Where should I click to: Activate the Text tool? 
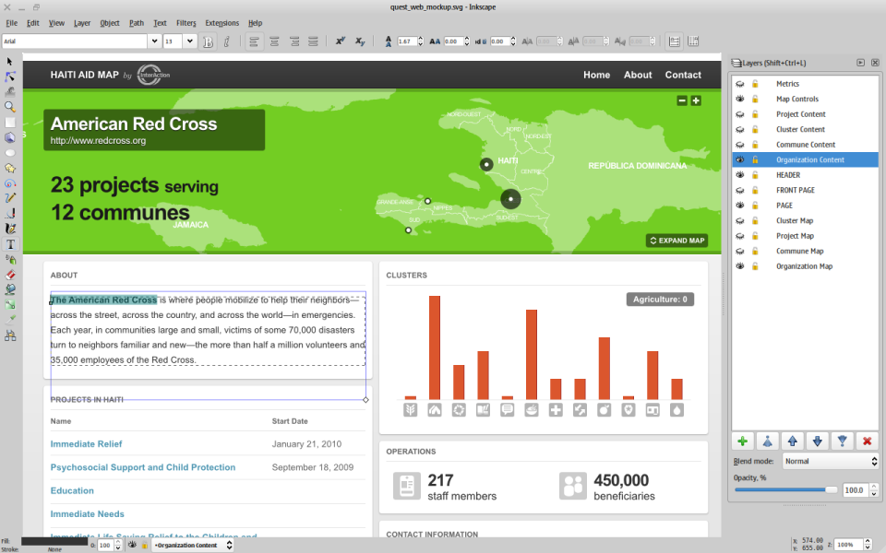point(10,245)
